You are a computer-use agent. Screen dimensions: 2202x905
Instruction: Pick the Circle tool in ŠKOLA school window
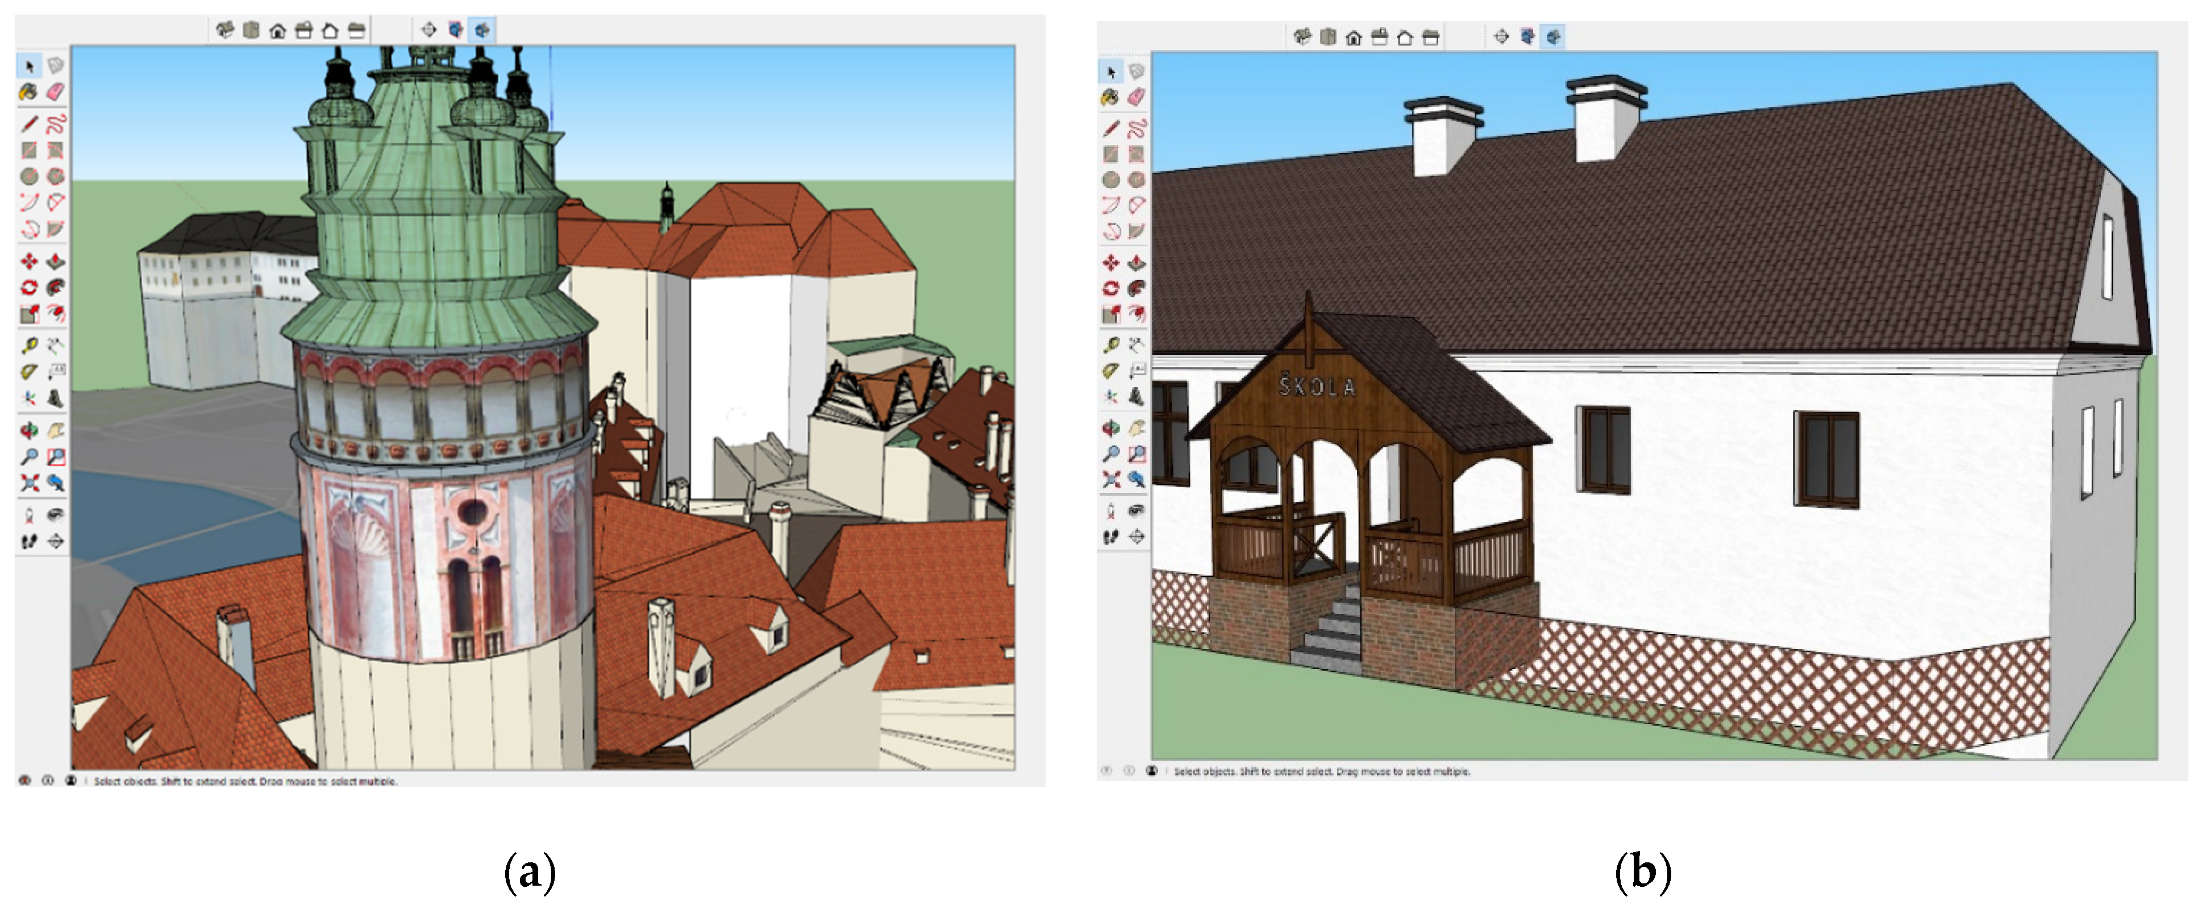point(1110,180)
